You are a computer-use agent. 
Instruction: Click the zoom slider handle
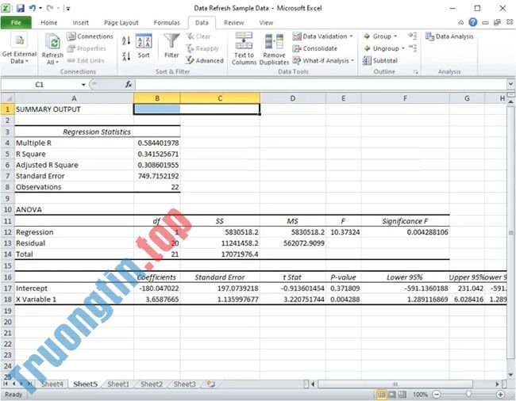click(468, 394)
